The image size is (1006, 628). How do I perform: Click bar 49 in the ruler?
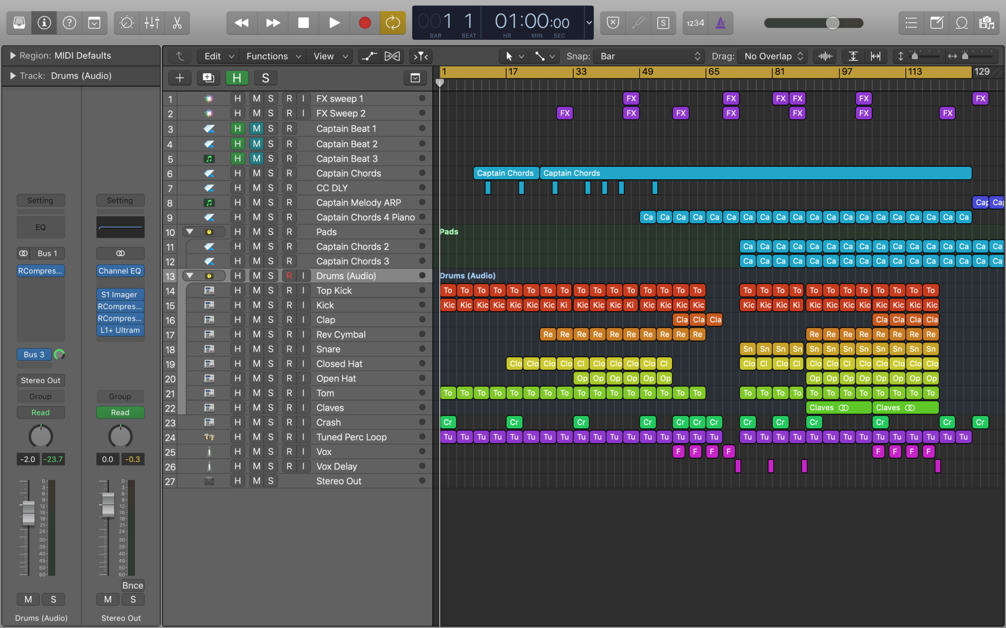click(647, 72)
